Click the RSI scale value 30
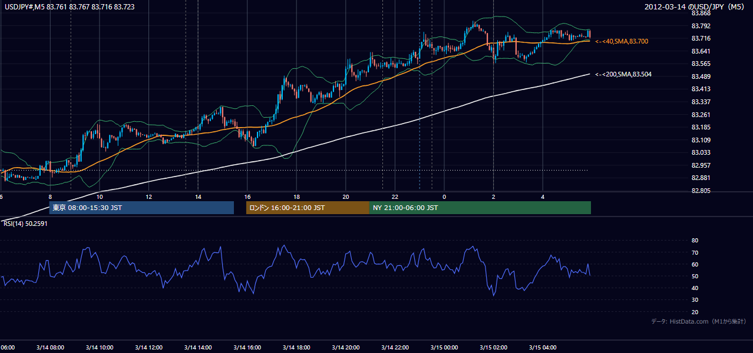This screenshot has width=753, height=353. coord(695,300)
